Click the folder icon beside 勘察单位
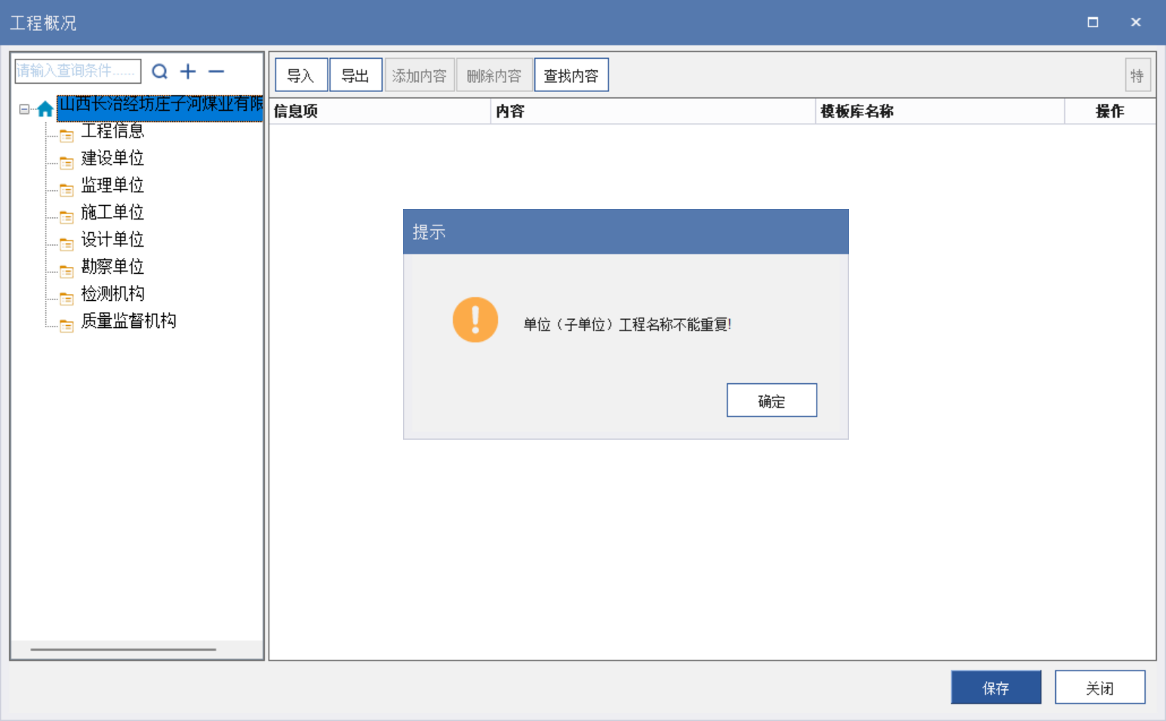 point(66,272)
